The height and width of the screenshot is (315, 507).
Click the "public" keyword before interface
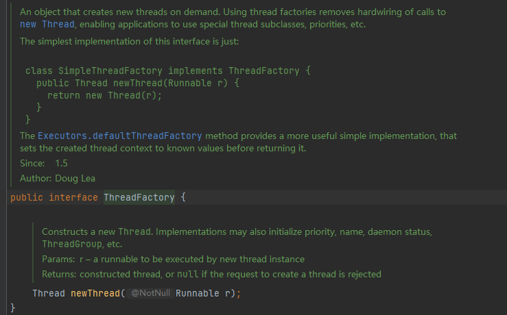point(27,198)
